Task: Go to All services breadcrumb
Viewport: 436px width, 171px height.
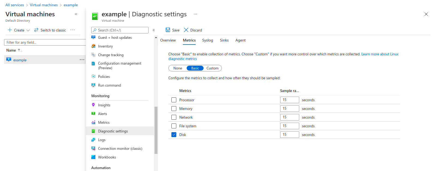Action: [x=15, y=5]
